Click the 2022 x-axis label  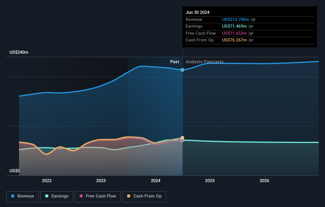(47, 181)
